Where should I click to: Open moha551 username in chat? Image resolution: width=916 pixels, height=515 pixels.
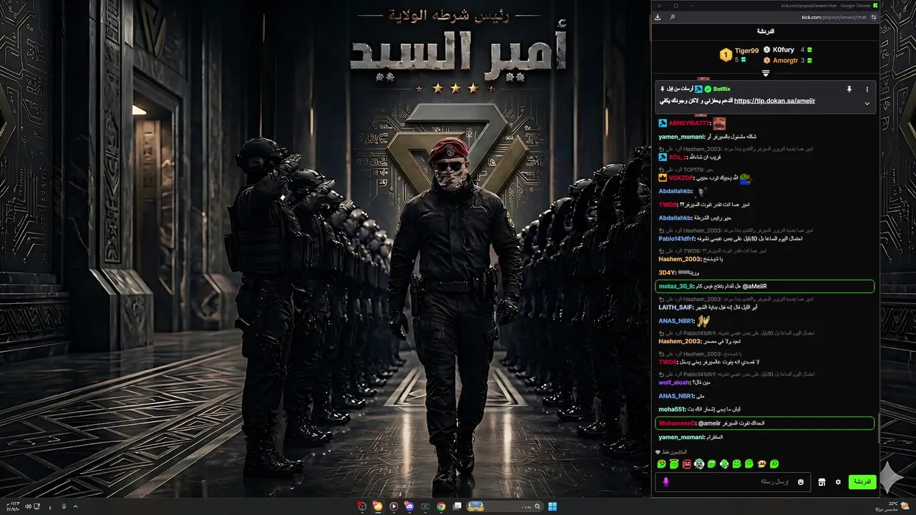pos(672,409)
